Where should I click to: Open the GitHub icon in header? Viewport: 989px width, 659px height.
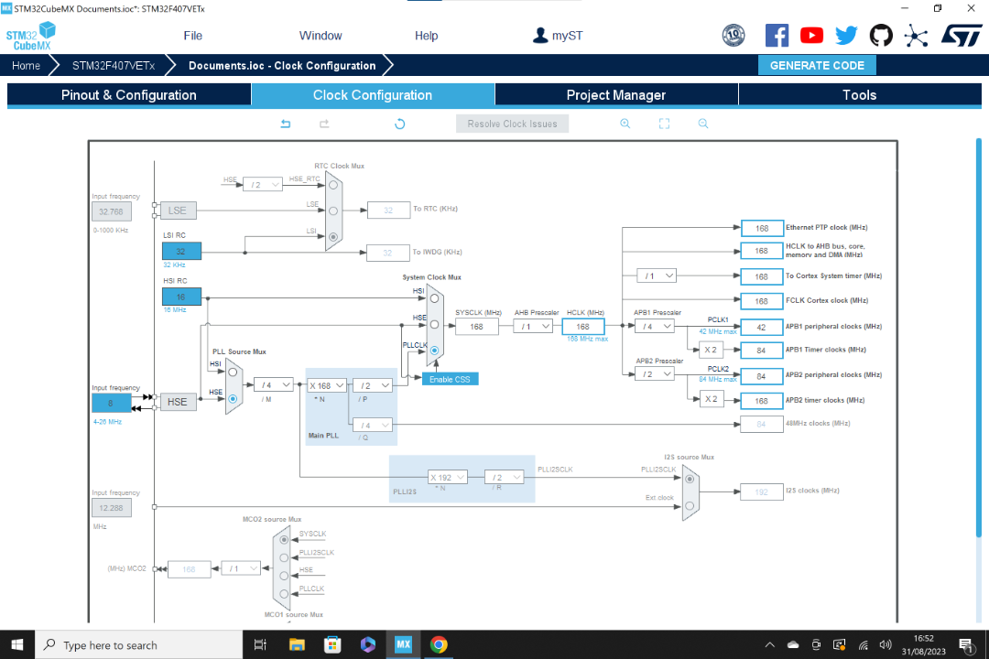click(881, 36)
